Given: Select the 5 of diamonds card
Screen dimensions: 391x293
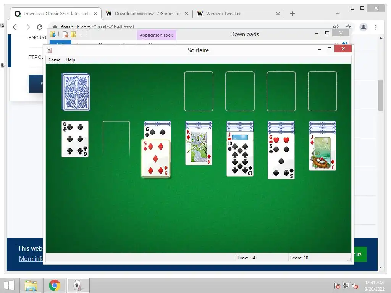Looking at the screenshot, I should pos(156,158).
